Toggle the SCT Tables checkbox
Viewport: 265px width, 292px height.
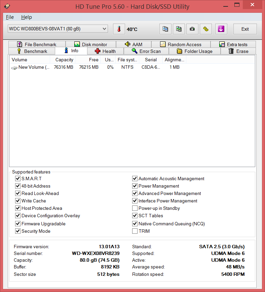pyautogui.click(x=135, y=216)
